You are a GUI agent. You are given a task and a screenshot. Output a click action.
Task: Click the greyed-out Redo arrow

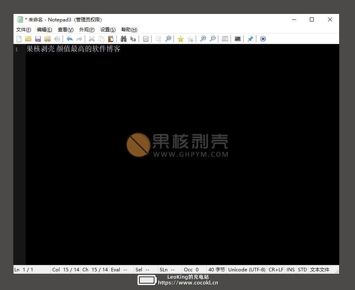(79, 39)
